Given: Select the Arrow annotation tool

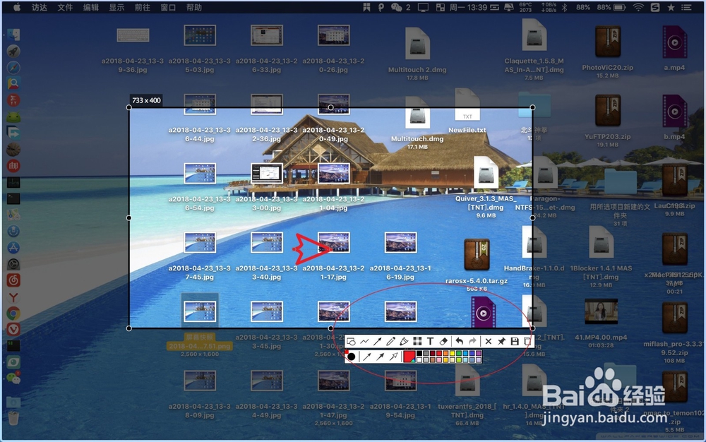Looking at the screenshot, I should click(x=377, y=341).
